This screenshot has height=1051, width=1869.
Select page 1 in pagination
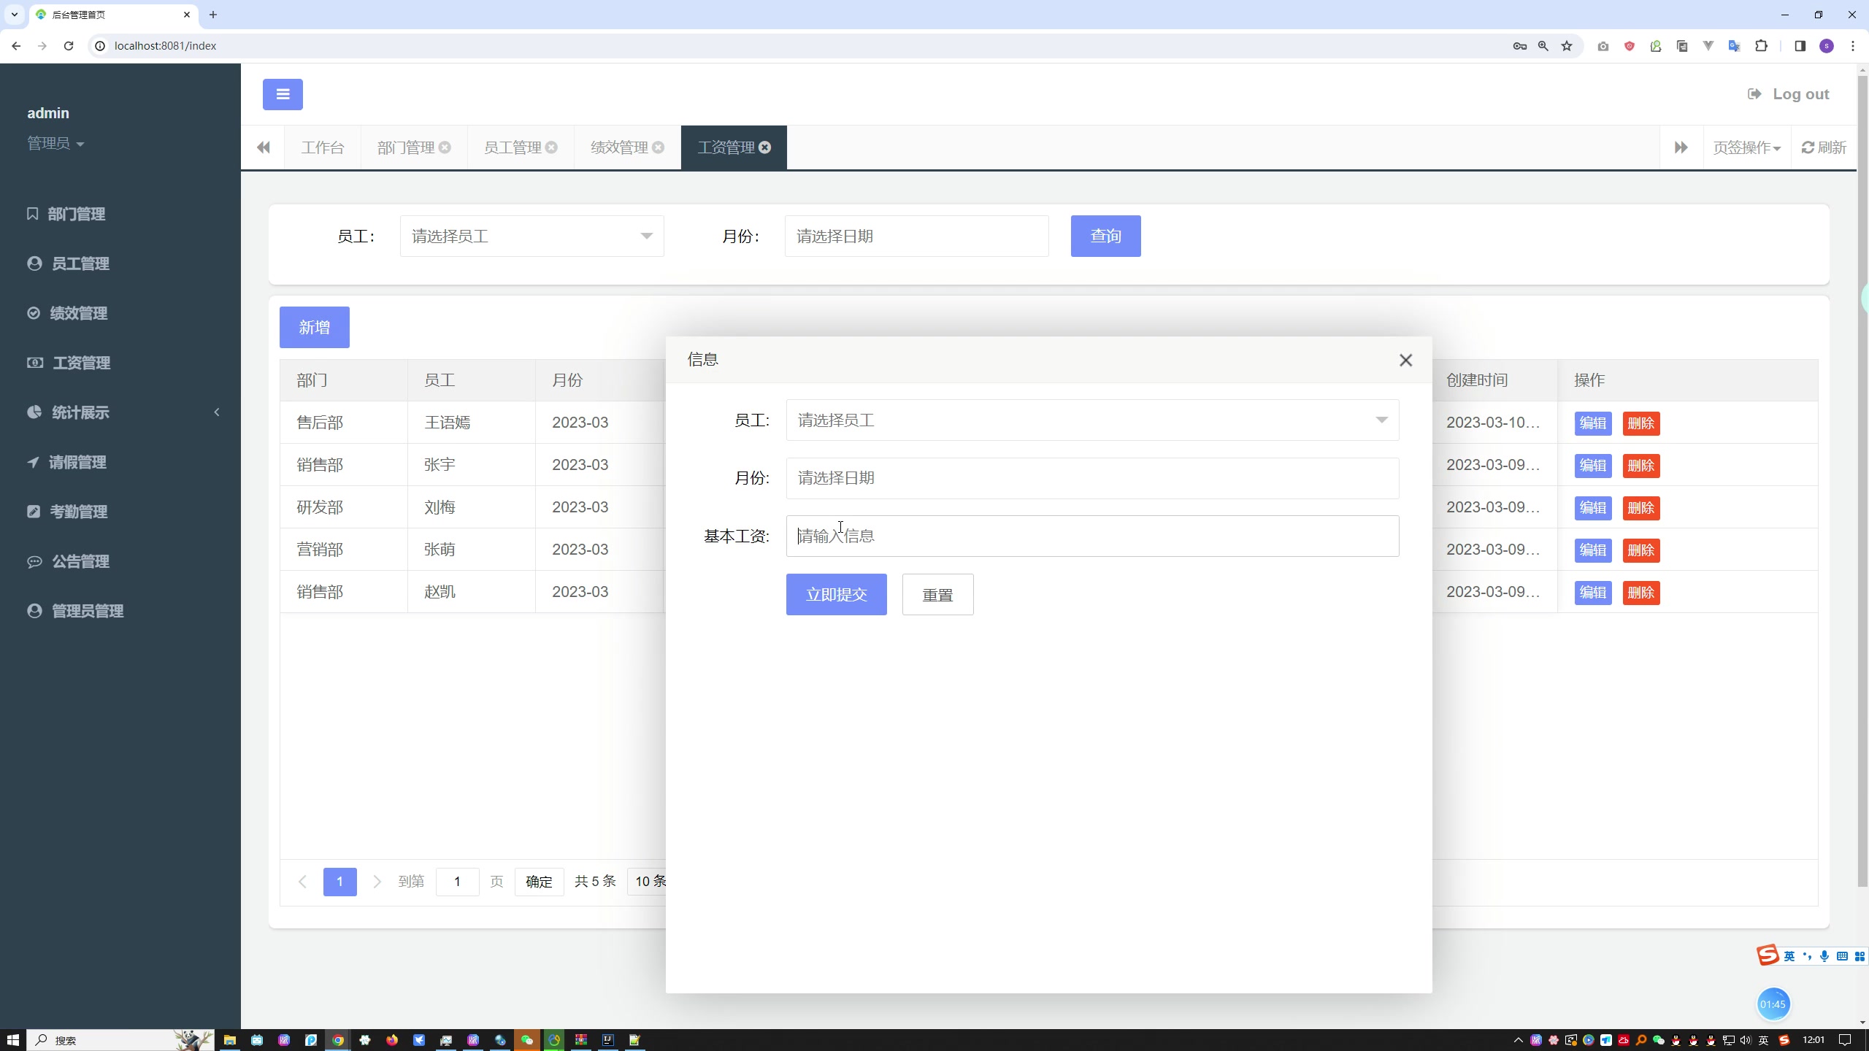(x=339, y=882)
